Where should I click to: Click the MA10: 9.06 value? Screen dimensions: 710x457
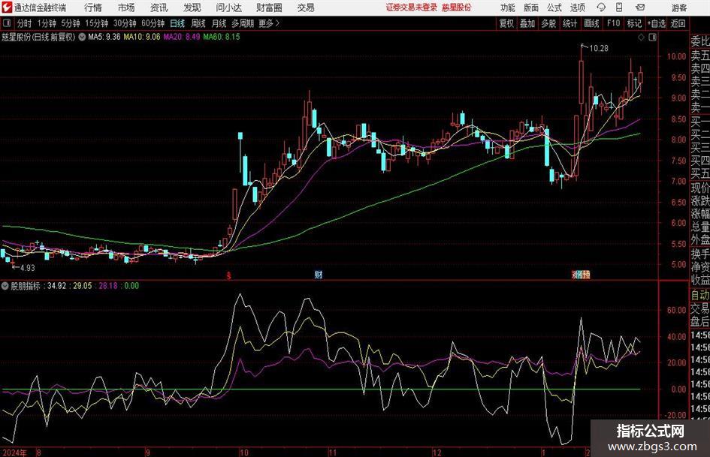point(142,37)
